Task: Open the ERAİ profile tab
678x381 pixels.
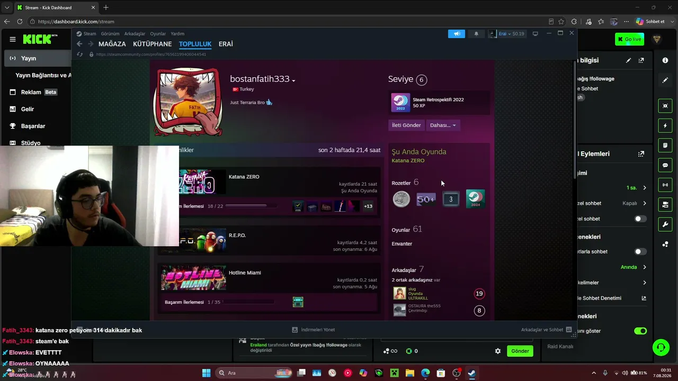Action: coord(226,44)
